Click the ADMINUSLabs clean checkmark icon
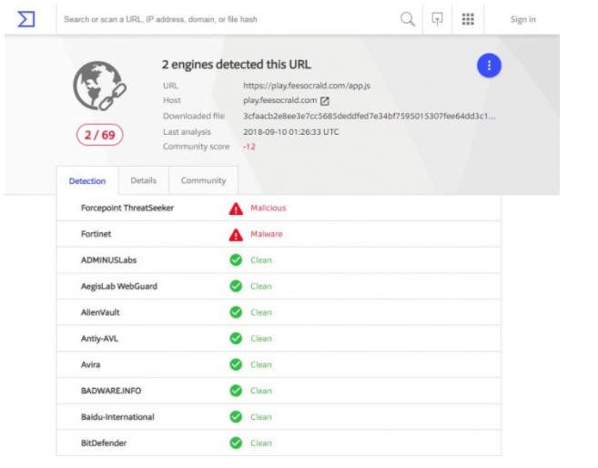The width and height of the screenshot is (598, 468). pos(236,260)
